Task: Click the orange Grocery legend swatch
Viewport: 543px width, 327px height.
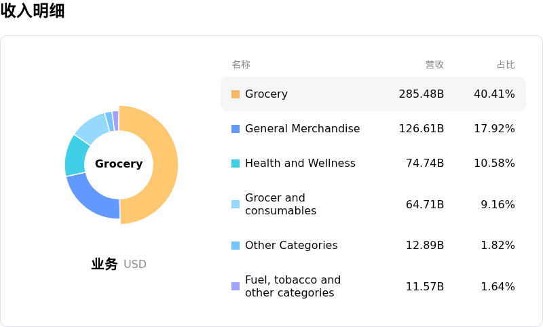Action: [236, 94]
